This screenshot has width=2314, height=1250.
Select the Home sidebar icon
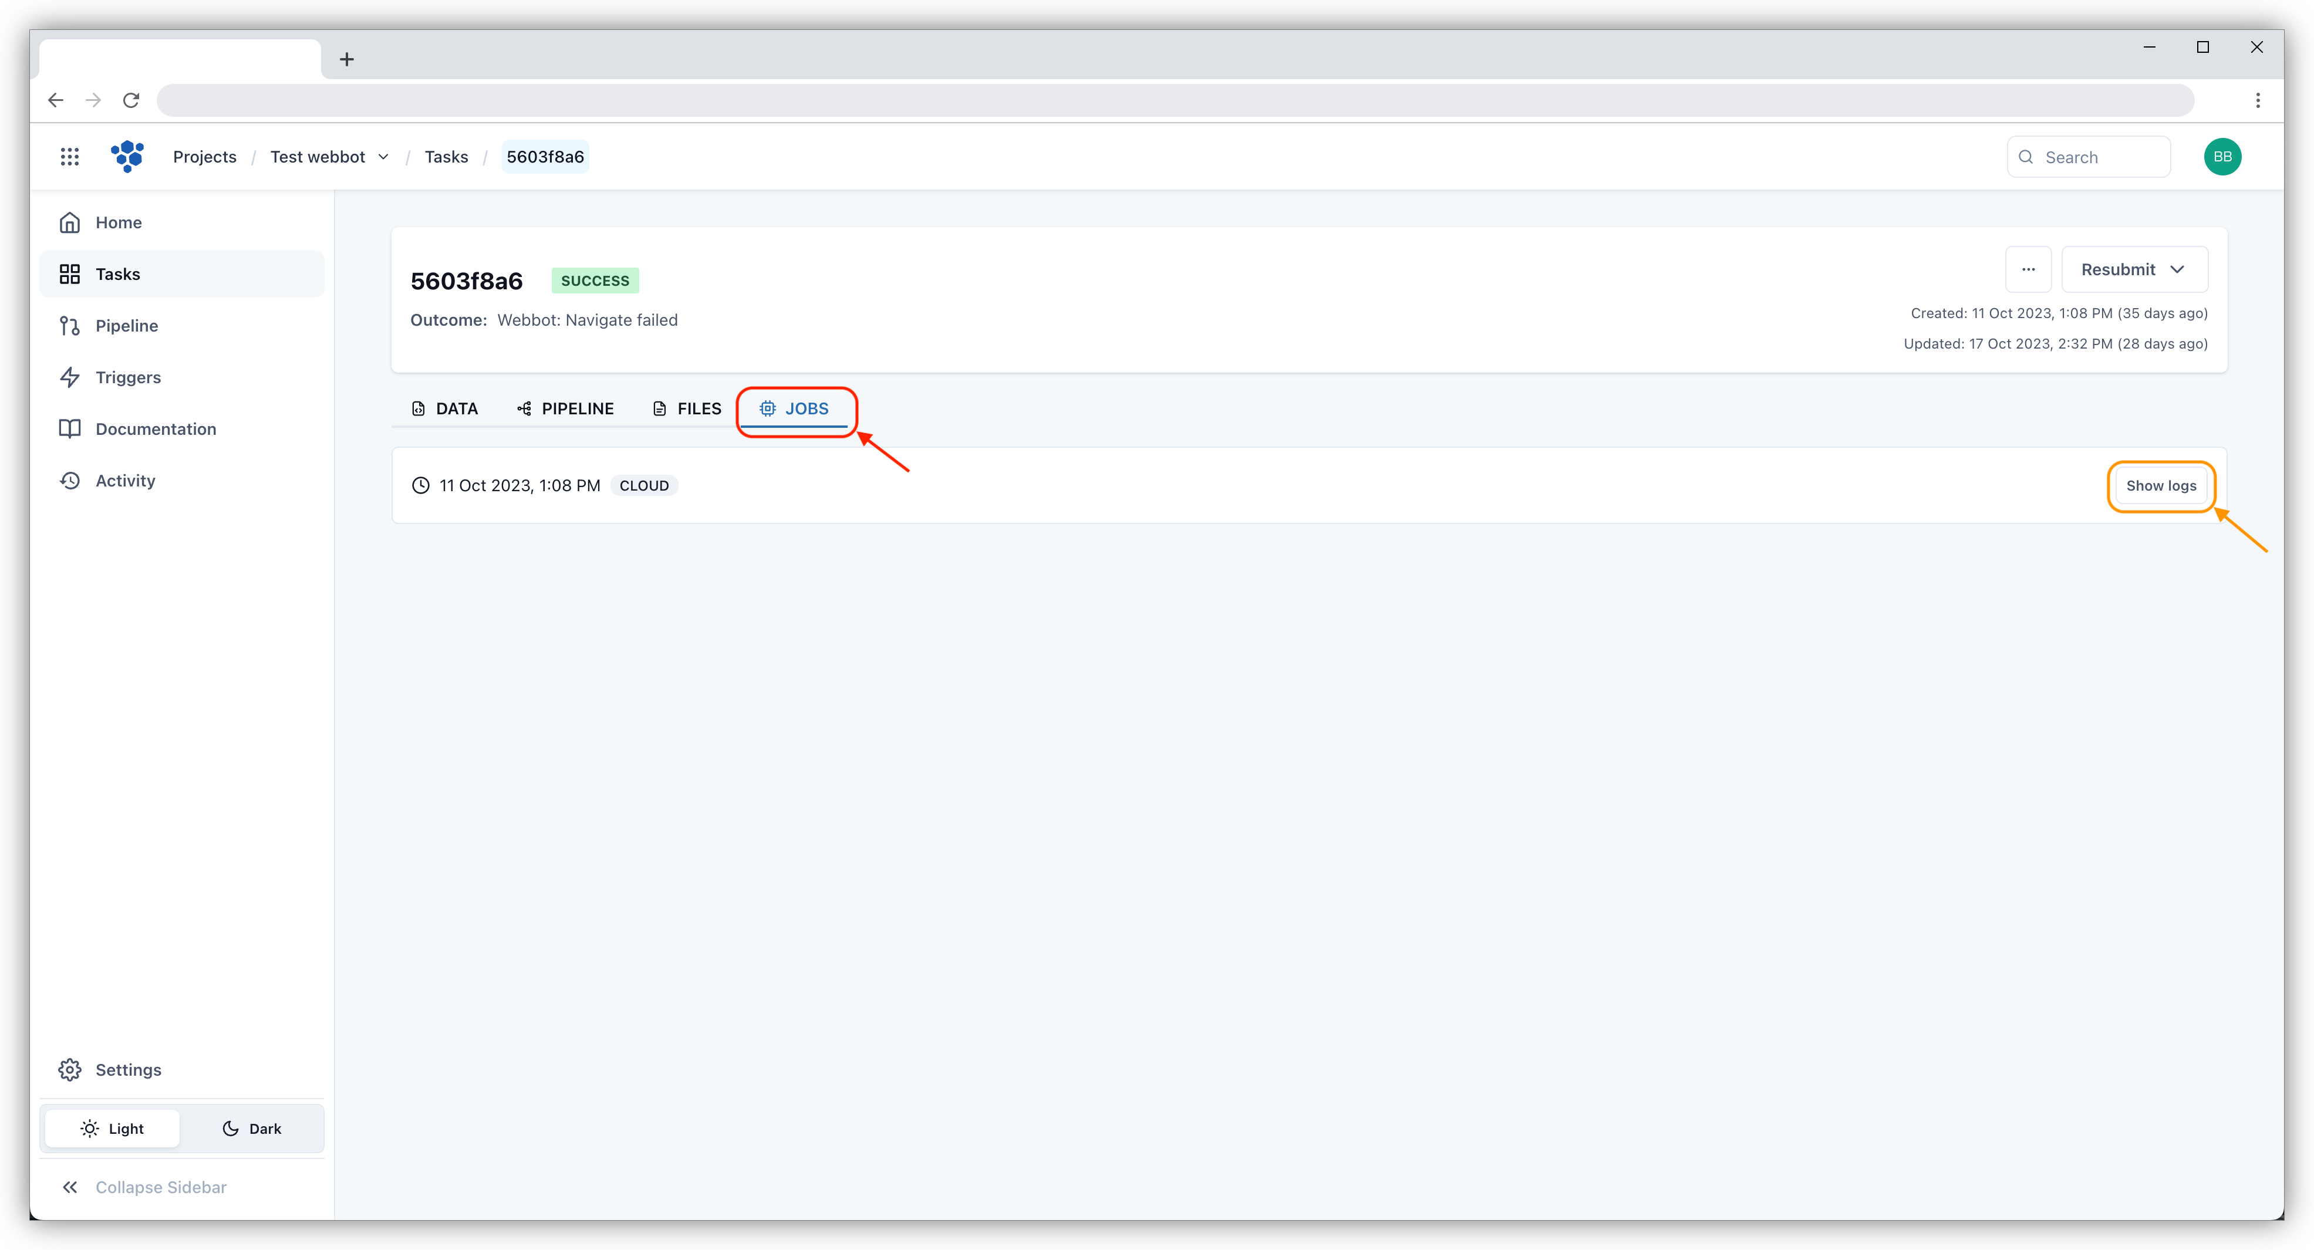click(70, 222)
